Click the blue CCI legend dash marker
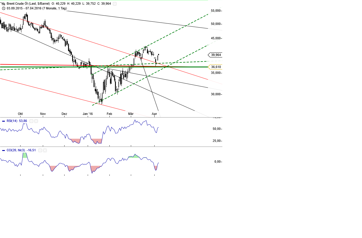The image size is (362, 238). (x=4, y=150)
